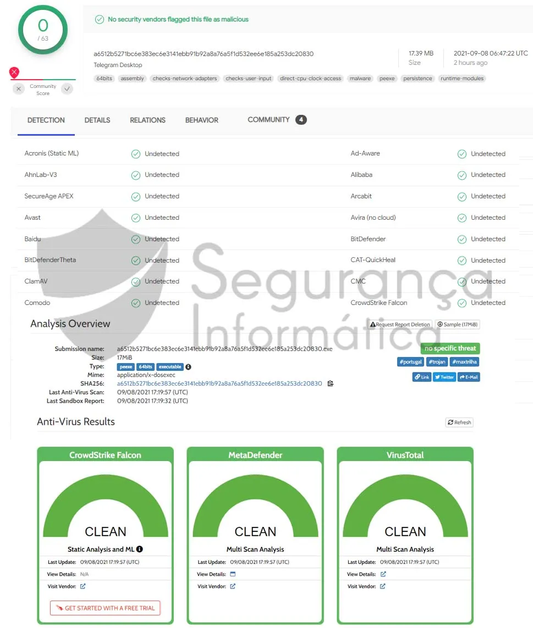The image size is (533, 628).
Task: Click the checks-network-adapters tag
Action: (185, 79)
